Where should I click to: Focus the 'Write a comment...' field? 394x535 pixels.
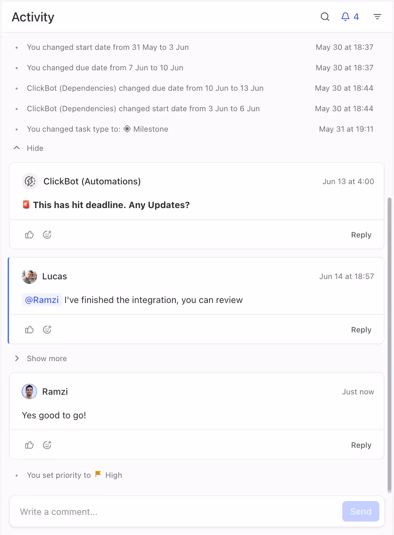click(179, 512)
